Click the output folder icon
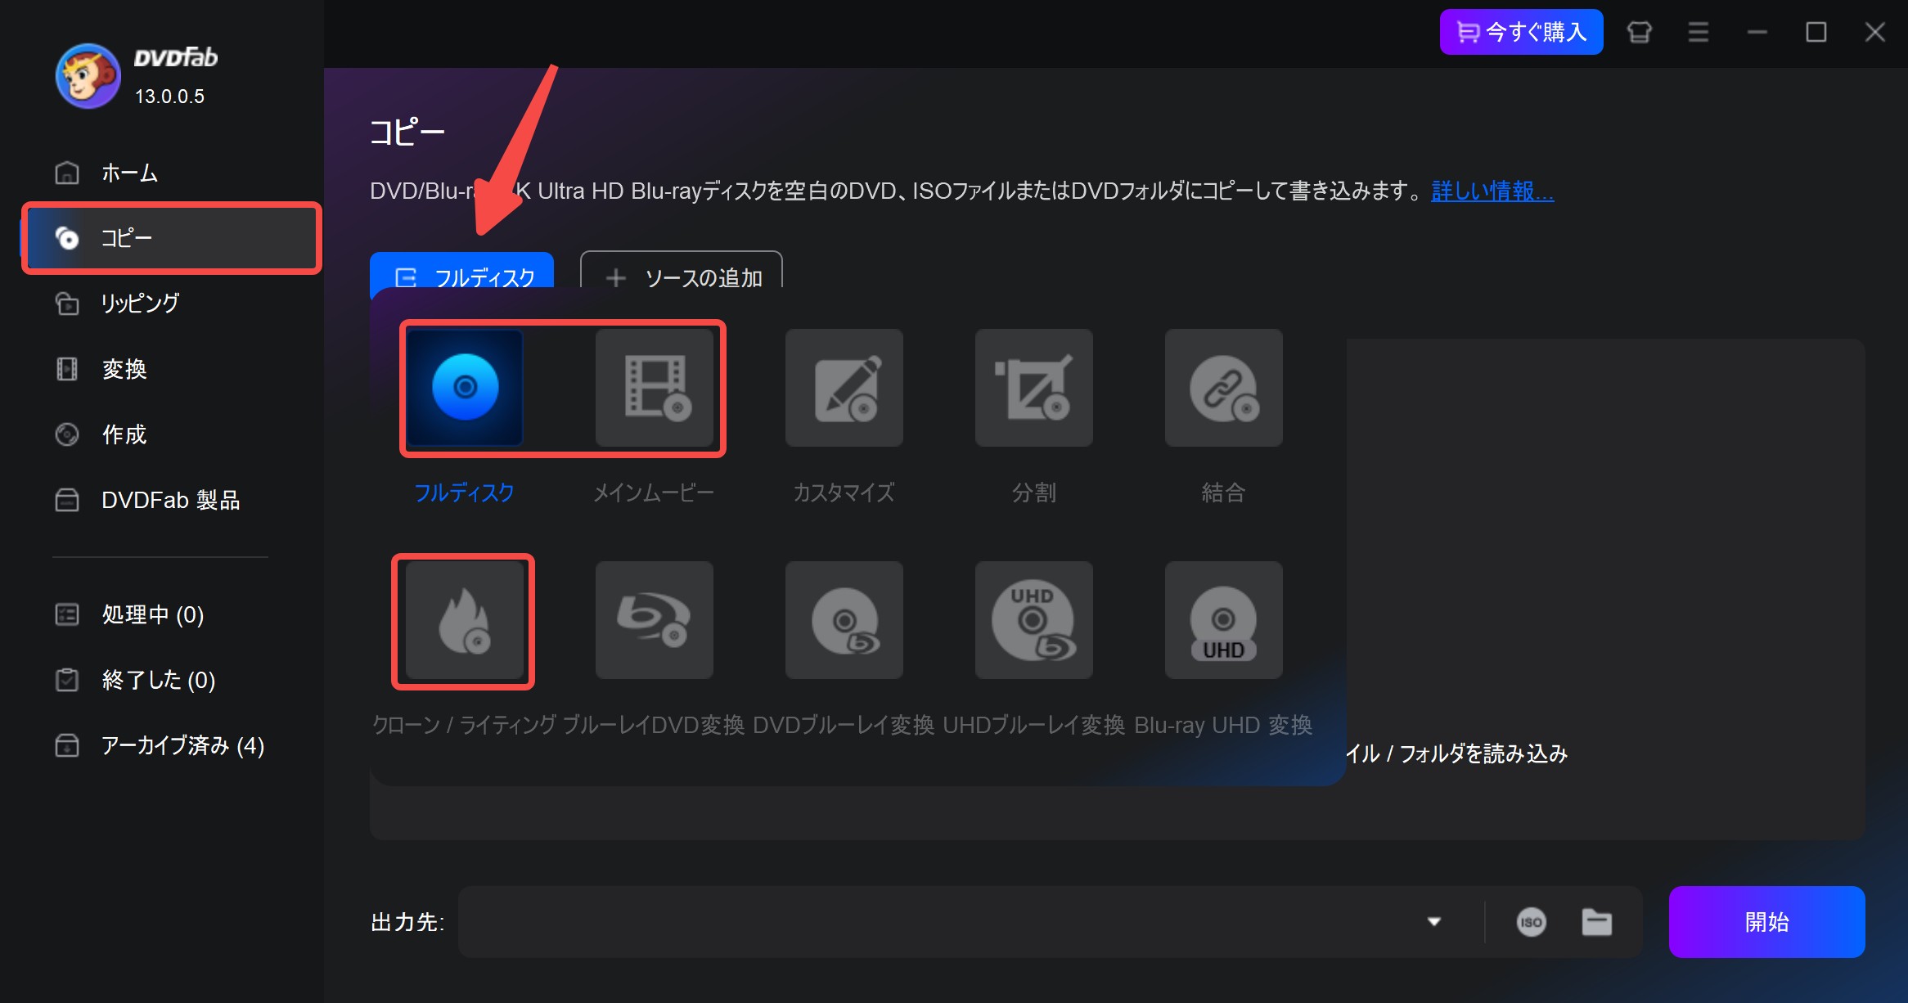Image resolution: width=1908 pixels, height=1003 pixels. pos(1596,922)
